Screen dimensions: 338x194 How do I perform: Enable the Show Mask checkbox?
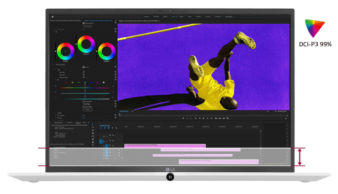(x=84, y=101)
